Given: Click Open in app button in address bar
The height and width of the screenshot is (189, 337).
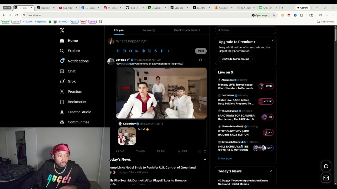Looking at the screenshot, I should (x=260, y=15).
